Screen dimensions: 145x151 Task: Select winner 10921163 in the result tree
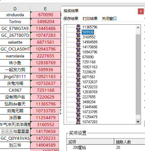[90, 67]
